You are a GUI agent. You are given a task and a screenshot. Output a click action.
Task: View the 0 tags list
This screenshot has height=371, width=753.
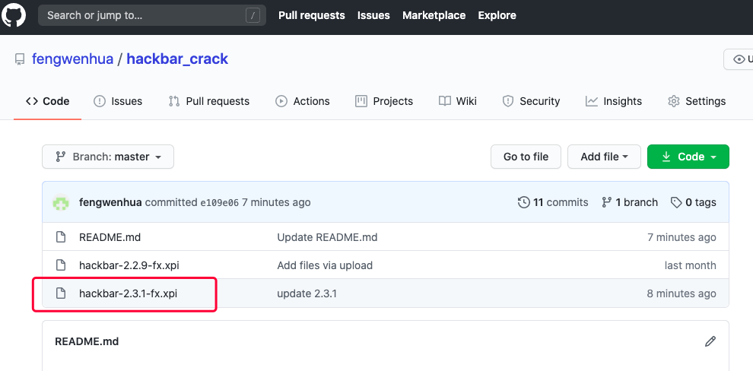pos(693,202)
